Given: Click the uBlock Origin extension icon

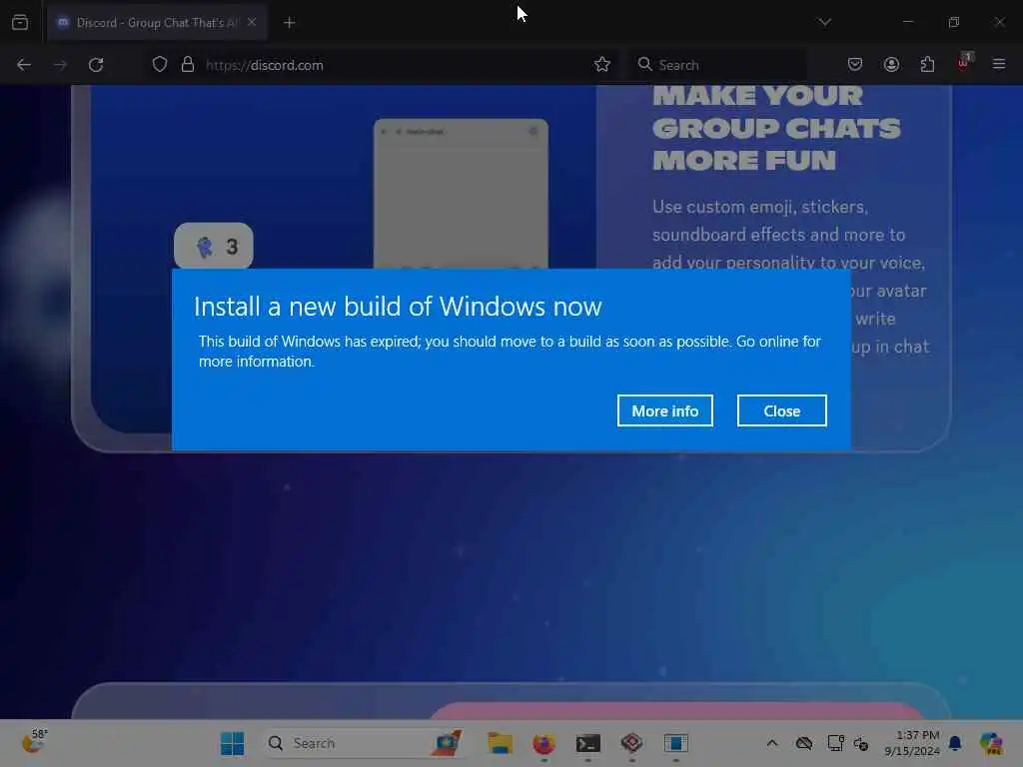Looking at the screenshot, I should coord(964,63).
